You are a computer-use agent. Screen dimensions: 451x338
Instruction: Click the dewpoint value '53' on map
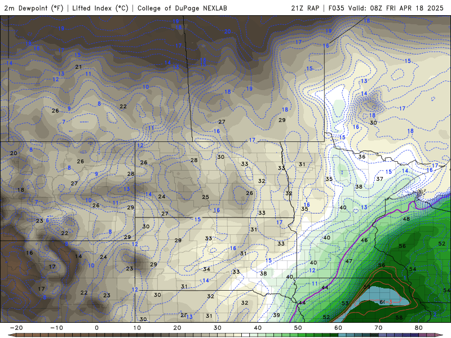(345, 303)
